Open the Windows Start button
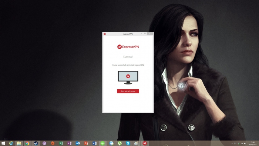Viewport: 259px width, 146px height. tap(3, 143)
